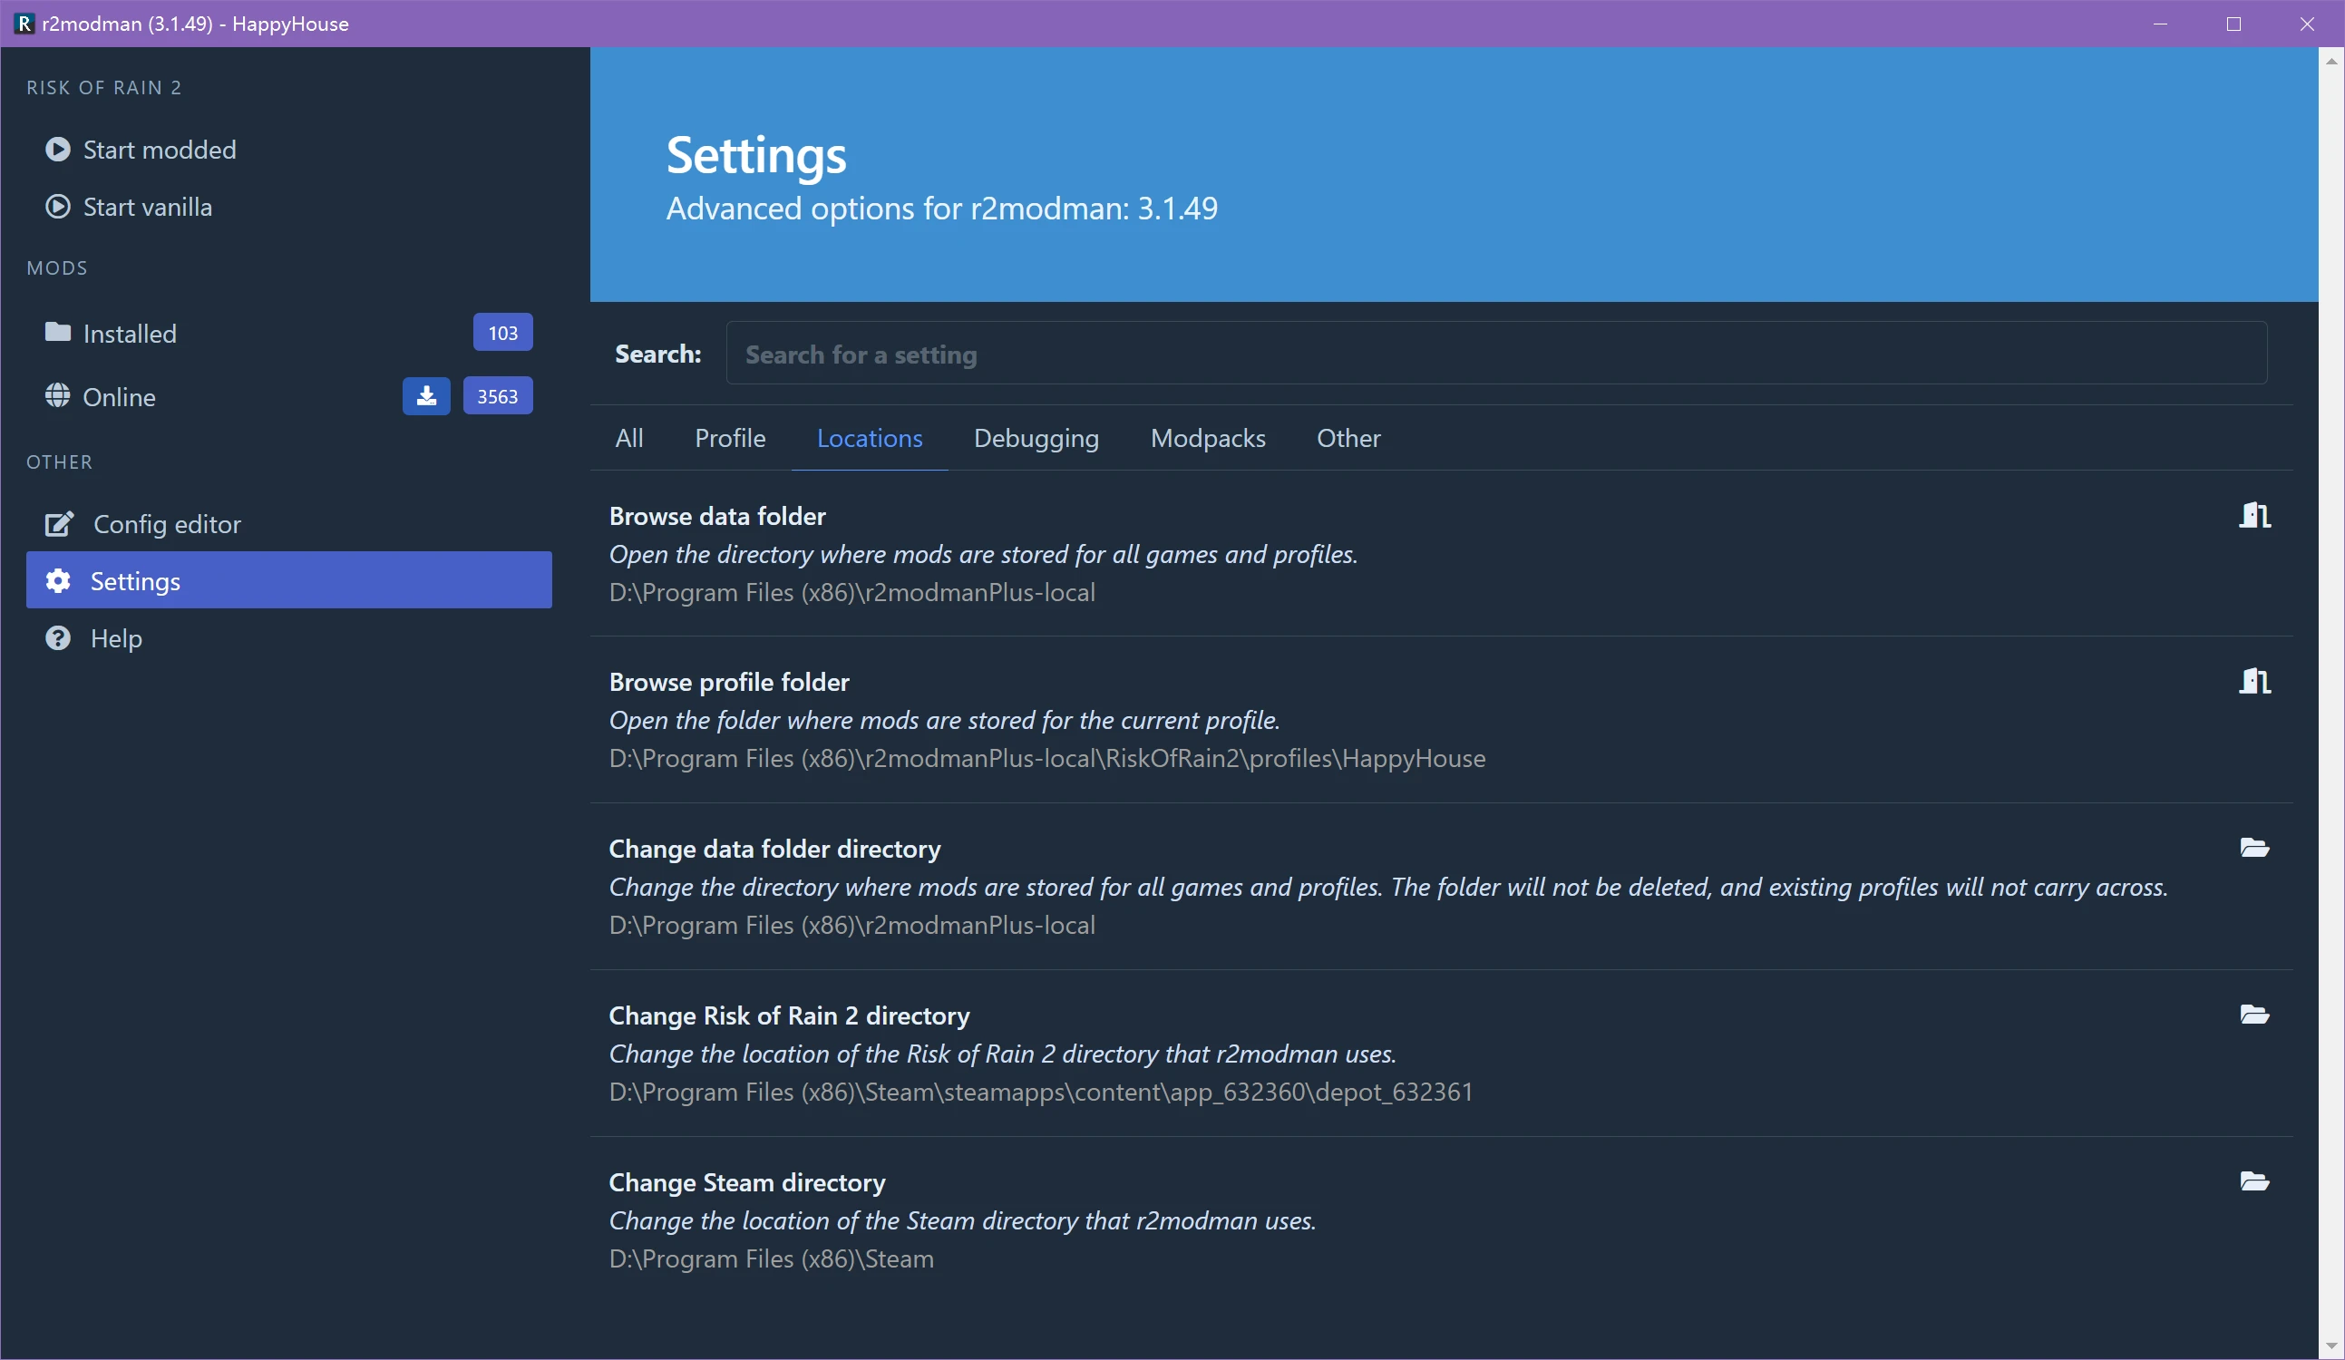Open the Modpacks tab
The width and height of the screenshot is (2345, 1360).
click(x=1207, y=438)
